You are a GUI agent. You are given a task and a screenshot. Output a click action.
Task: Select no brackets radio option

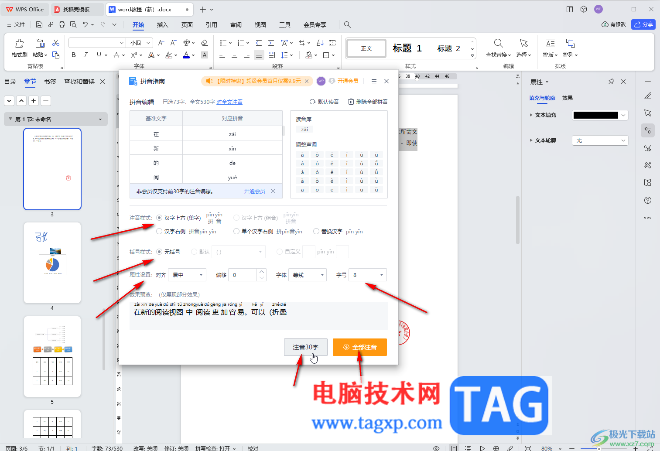(159, 252)
